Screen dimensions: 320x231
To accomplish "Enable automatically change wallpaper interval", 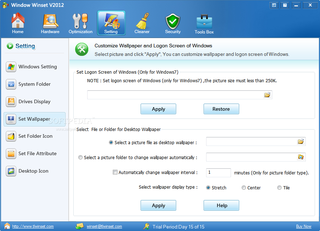I will click(x=115, y=172).
